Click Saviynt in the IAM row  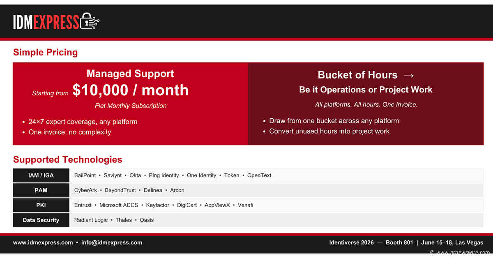[x=113, y=175]
